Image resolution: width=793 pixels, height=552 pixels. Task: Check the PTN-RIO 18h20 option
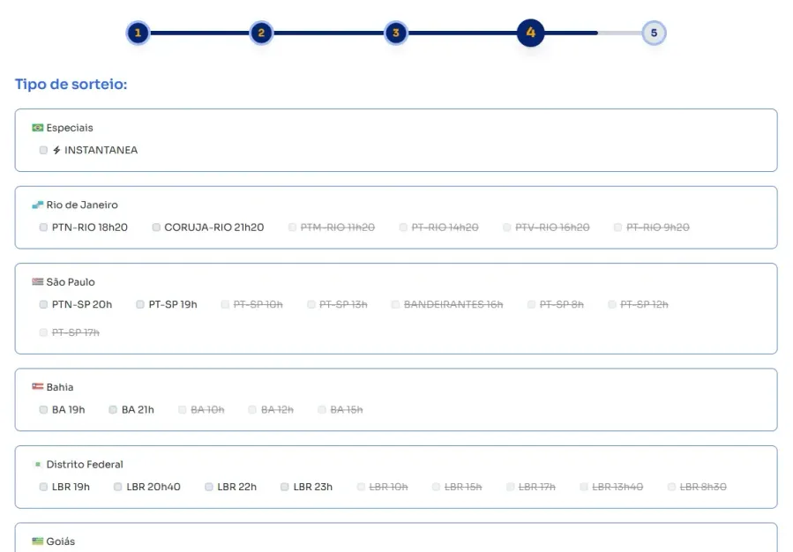pos(43,228)
